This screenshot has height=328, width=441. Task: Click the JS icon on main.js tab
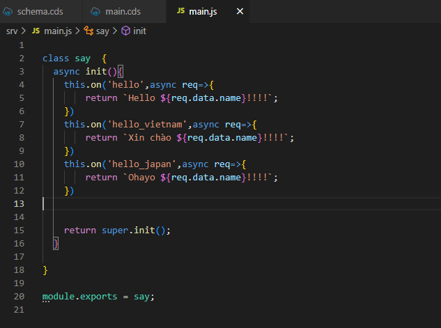coord(181,12)
